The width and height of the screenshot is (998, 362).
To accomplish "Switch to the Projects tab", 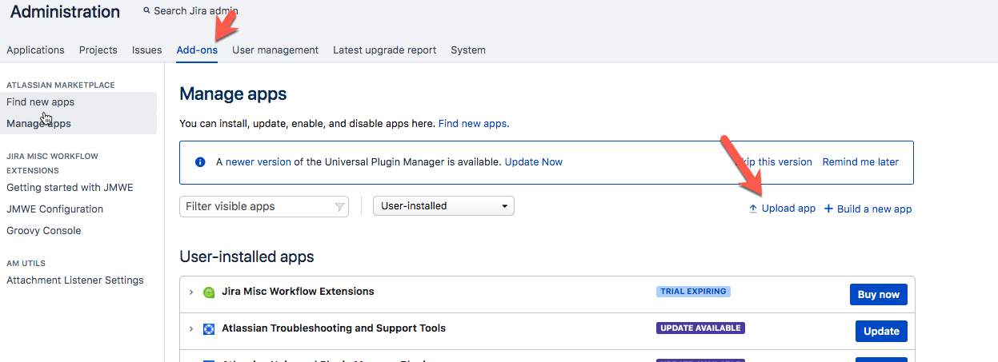I will pyautogui.click(x=98, y=50).
